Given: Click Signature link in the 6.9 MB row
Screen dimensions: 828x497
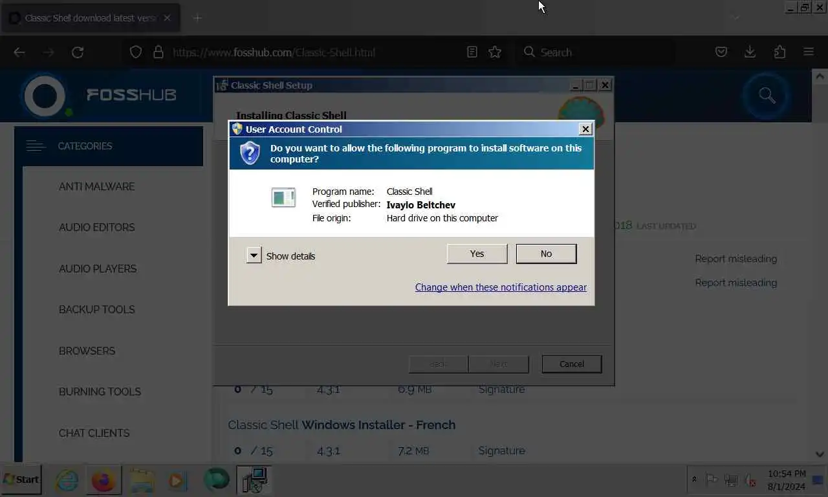Looking at the screenshot, I should [501, 390].
